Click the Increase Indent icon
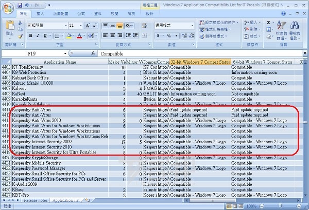The height and width of the screenshot is (210, 309). [135, 35]
